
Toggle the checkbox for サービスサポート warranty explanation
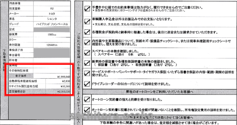86,73
